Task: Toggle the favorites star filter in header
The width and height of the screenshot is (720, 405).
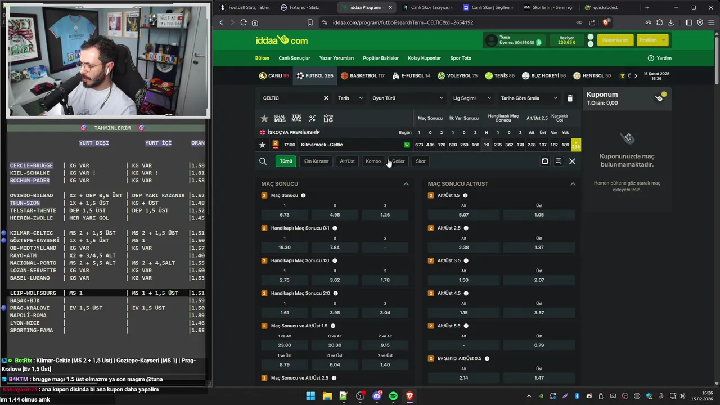Action: pyautogui.click(x=264, y=118)
